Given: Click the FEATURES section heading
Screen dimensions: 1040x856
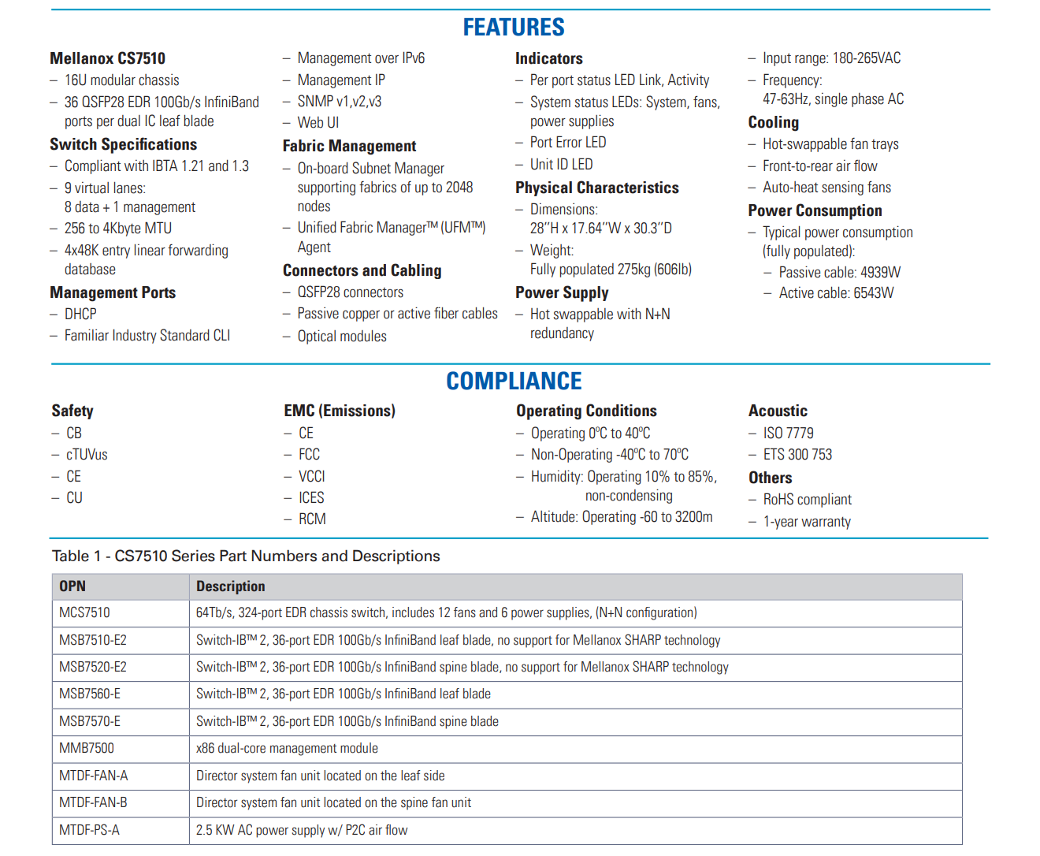Looking at the screenshot, I should 513,28.
